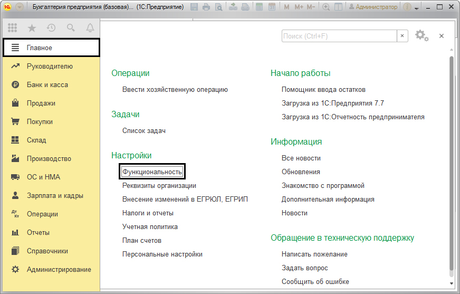The height and width of the screenshot is (294, 460).
Task: Open settings gear dropdown near search
Action: pyautogui.click(x=421, y=36)
